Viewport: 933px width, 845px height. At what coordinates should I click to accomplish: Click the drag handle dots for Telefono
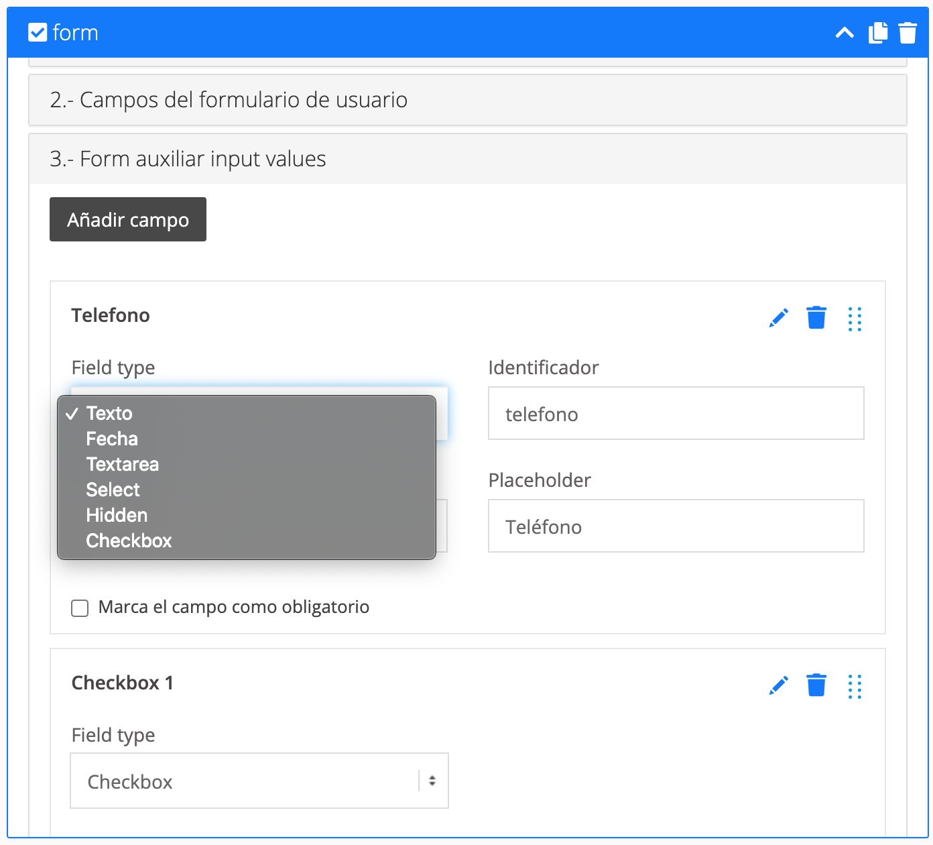coord(855,319)
